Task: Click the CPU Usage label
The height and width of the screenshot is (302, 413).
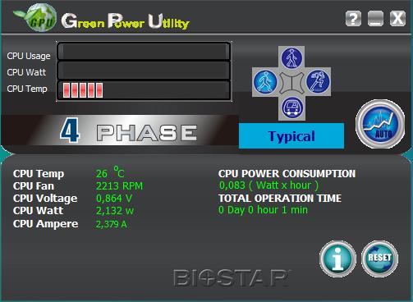Action: (x=29, y=56)
